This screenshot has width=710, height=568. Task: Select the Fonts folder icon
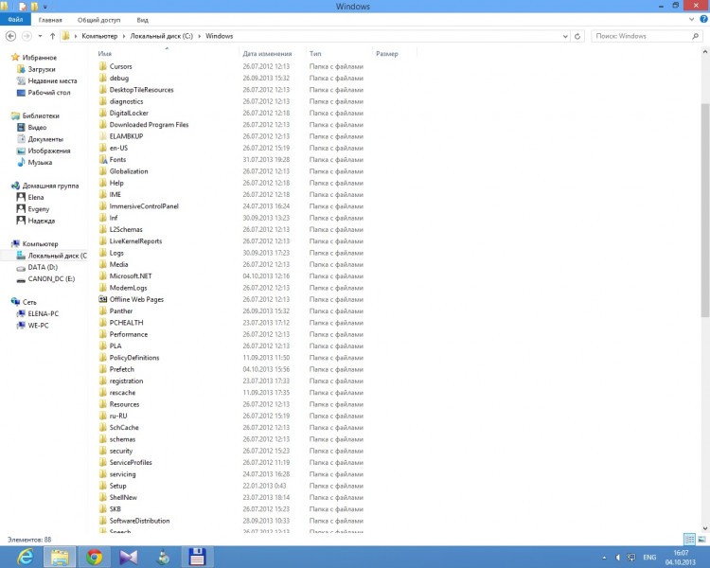click(103, 159)
